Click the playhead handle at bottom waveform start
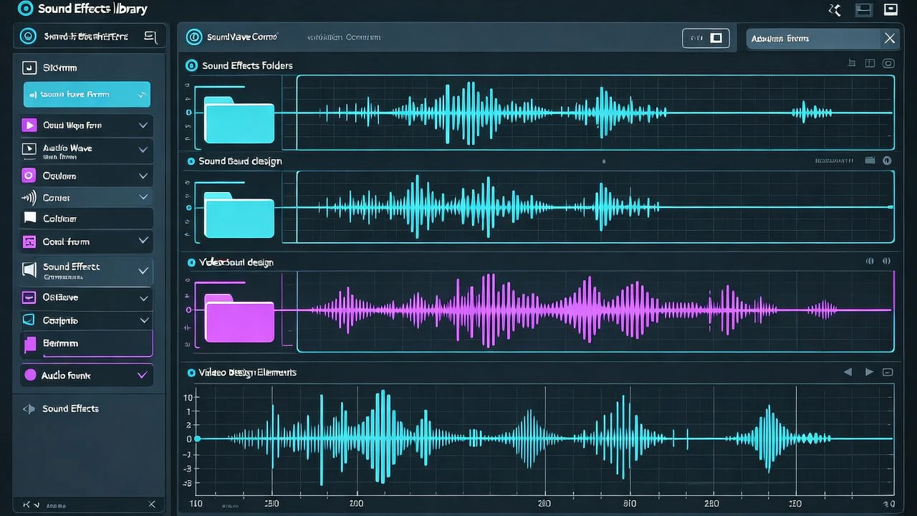This screenshot has height=516, width=917. [198, 439]
